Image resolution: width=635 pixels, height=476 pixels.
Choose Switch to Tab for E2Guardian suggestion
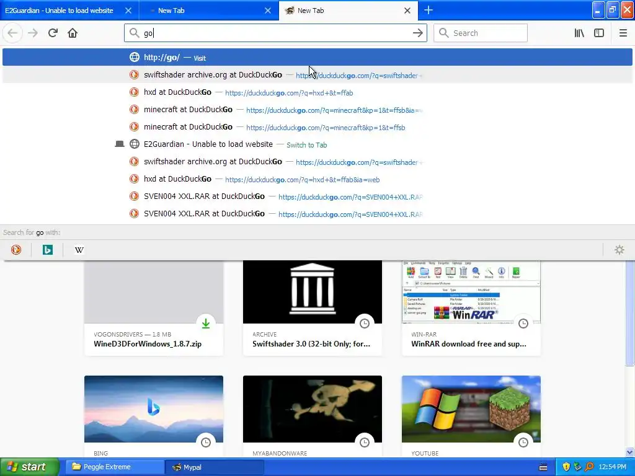[317, 144]
